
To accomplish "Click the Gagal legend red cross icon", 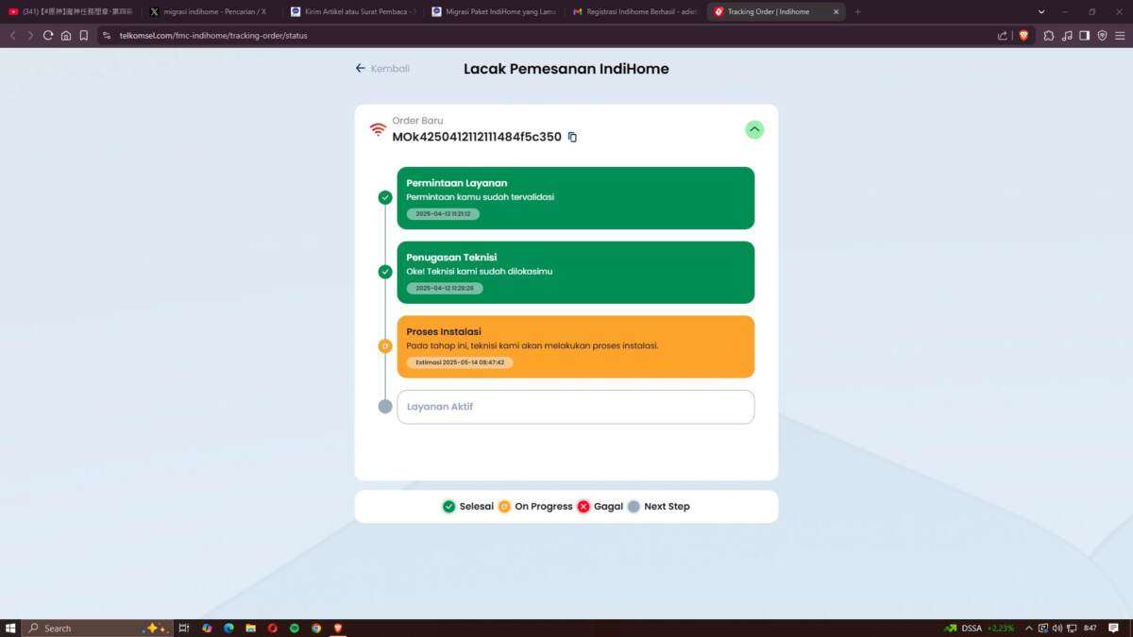I will (x=583, y=507).
